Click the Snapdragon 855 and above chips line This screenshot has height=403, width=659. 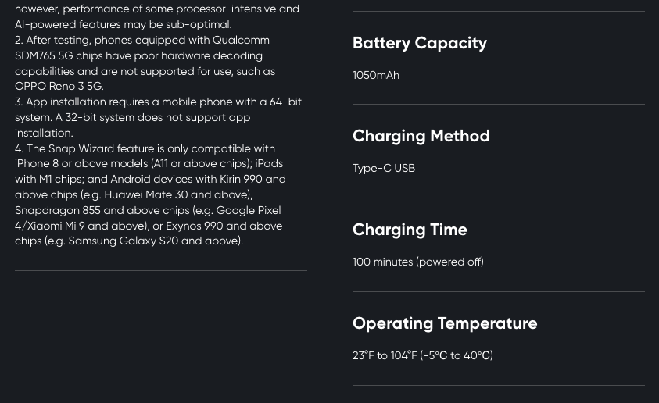148,210
